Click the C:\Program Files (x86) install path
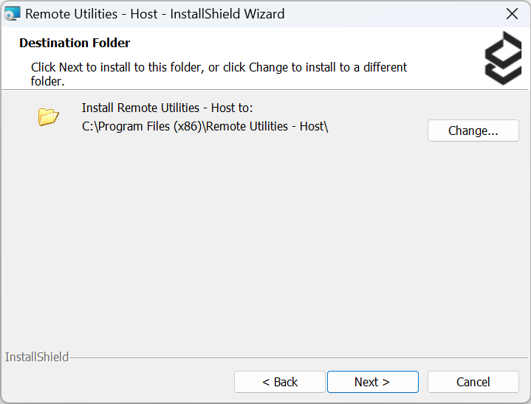 205,126
